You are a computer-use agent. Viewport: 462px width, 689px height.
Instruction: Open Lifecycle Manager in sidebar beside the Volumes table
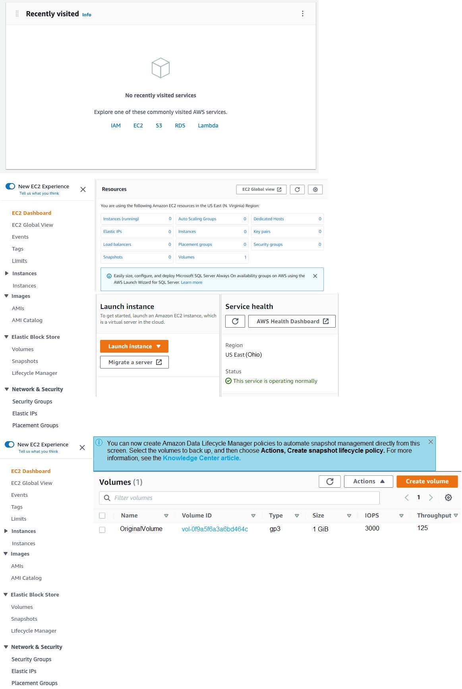point(34,631)
